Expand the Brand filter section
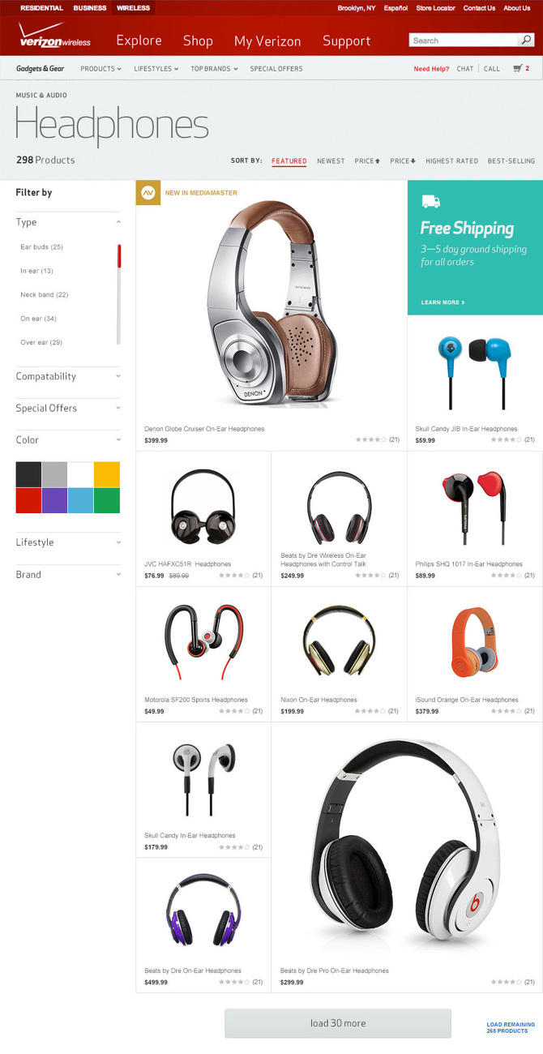Viewport: 543px width, 1054px height. [68, 574]
